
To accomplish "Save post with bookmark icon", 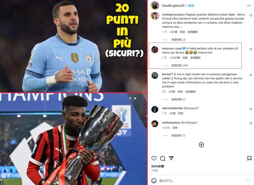I will tap(249, 158).
